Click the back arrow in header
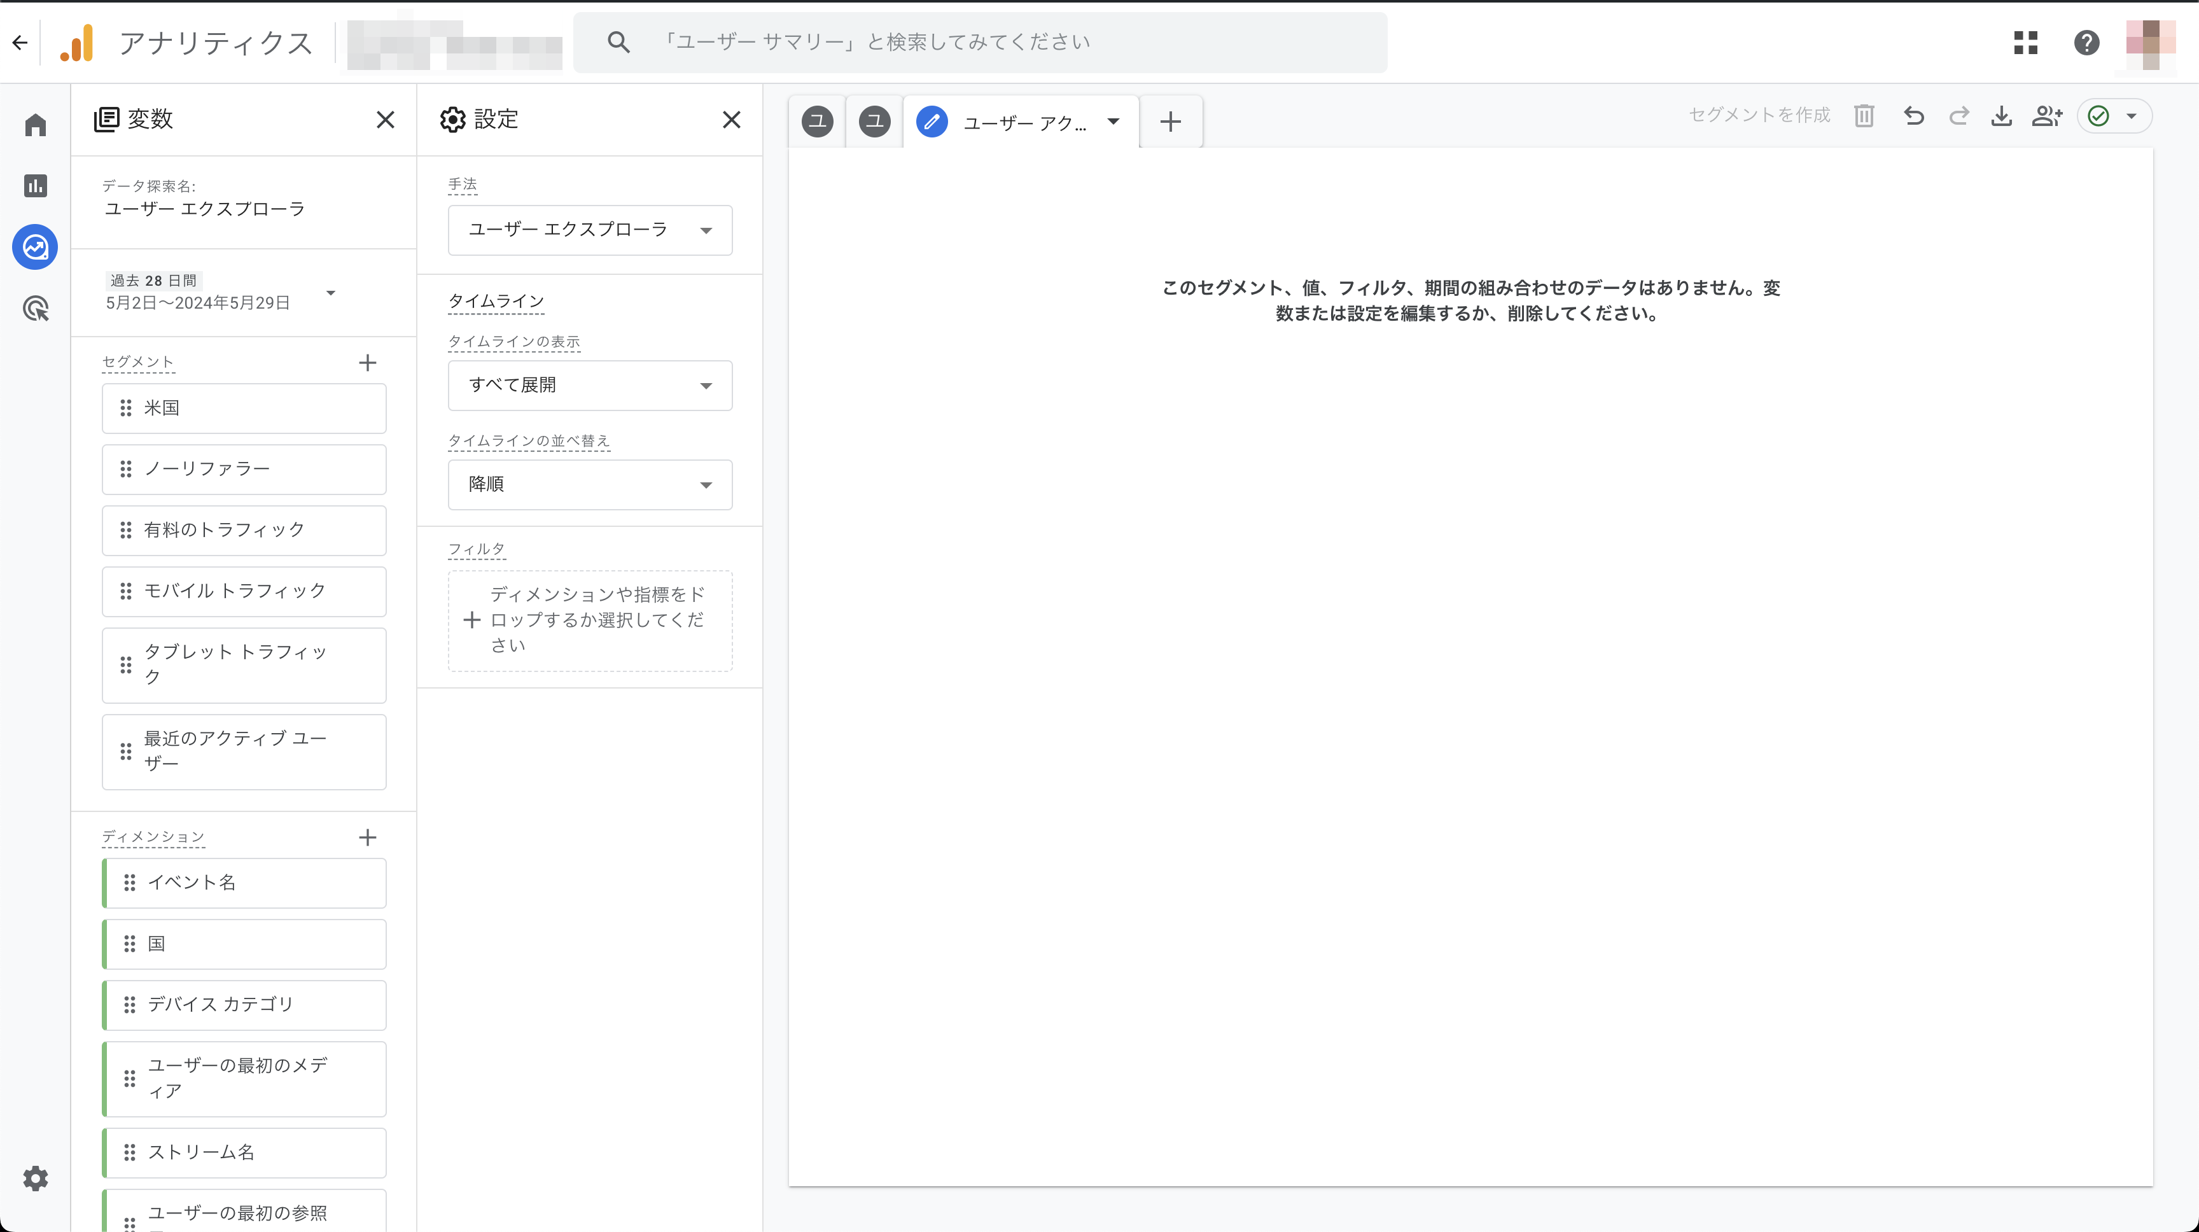This screenshot has width=2199, height=1232. pyautogui.click(x=20, y=42)
